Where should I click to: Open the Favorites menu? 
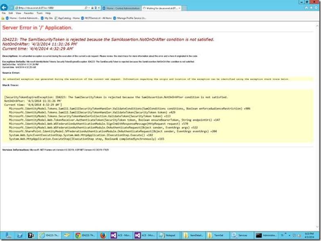29,13
